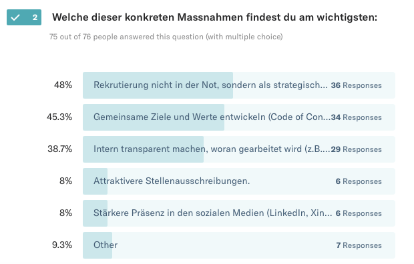Click the 'Stärkere Präsenz in den sozialen Medien' row

tap(238, 213)
